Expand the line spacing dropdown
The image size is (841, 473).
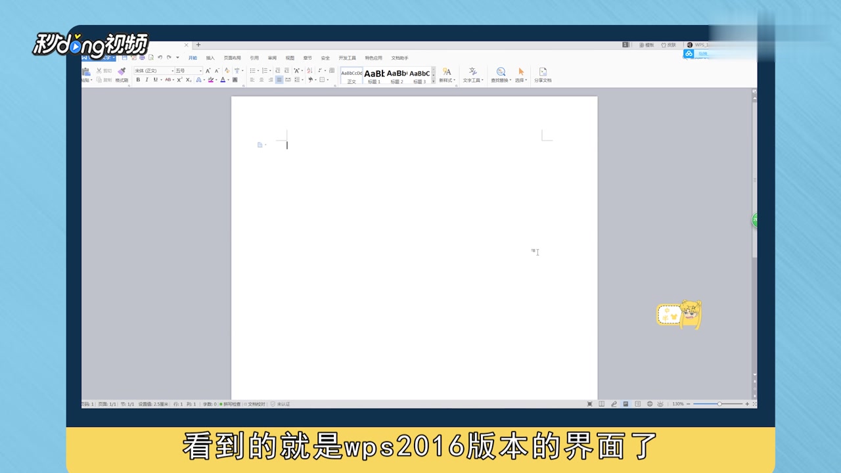pyautogui.click(x=303, y=80)
